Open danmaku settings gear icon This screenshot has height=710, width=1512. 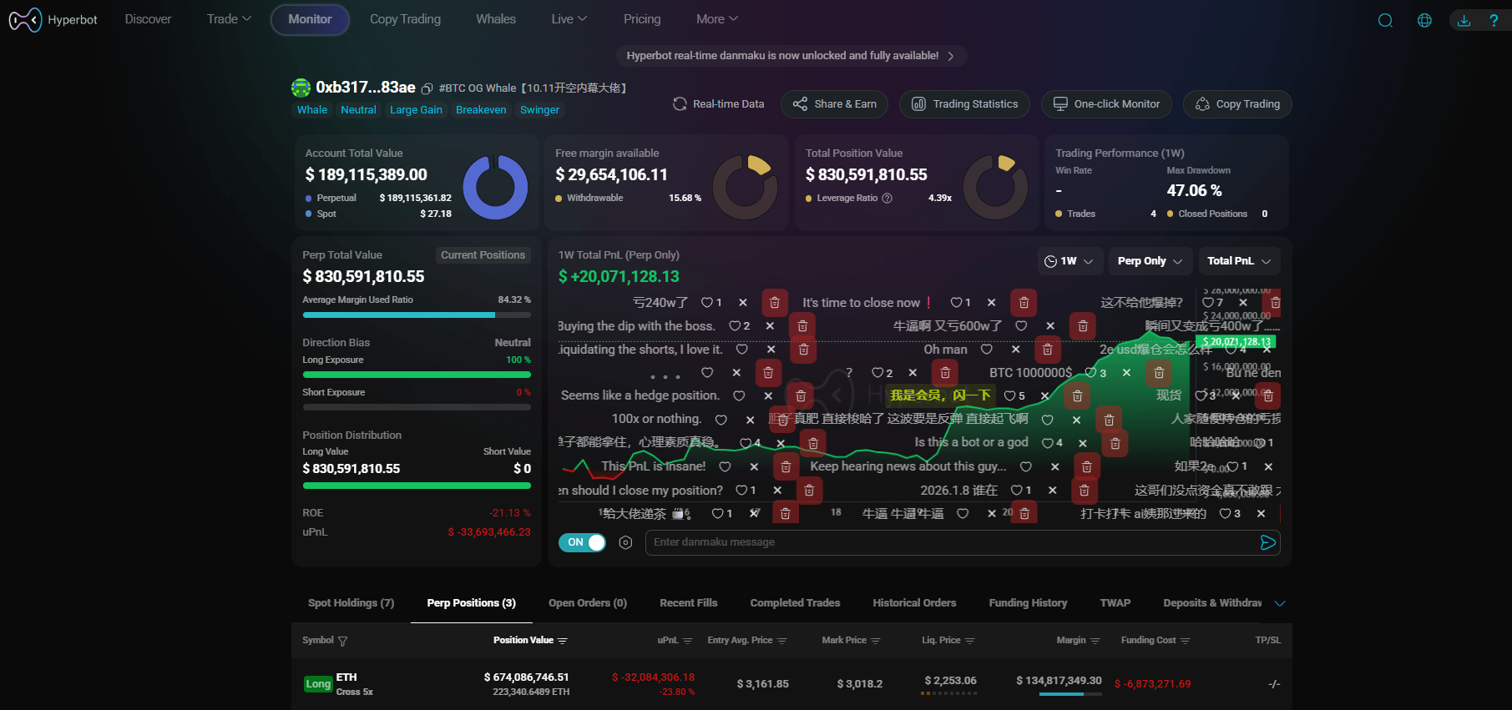click(x=625, y=542)
